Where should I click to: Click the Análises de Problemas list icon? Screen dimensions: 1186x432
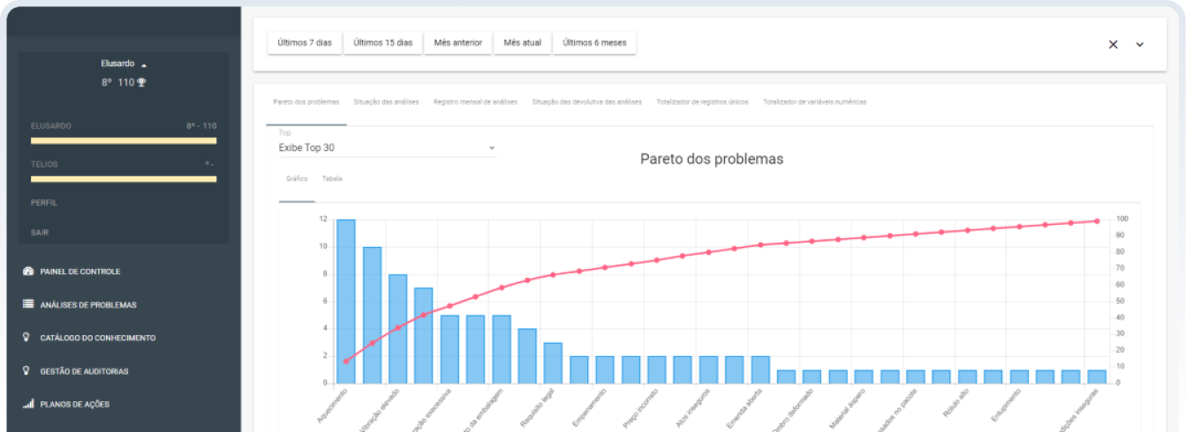pyautogui.click(x=28, y=304)
